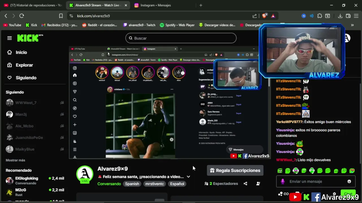362x203 pixels.
Task: Open the YouTube bookmark
Action: [x=12, y=25]
